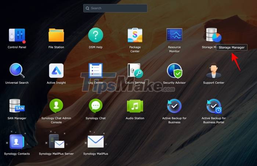Open Security Advisor shield icon
This screenshot has width=257, height=166.
click(174, 71)
